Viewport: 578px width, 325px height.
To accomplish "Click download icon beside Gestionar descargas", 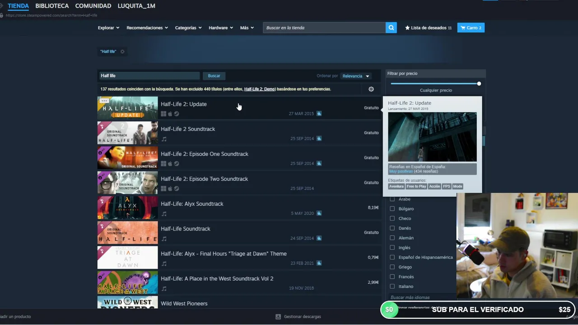I will click(278, 316).
